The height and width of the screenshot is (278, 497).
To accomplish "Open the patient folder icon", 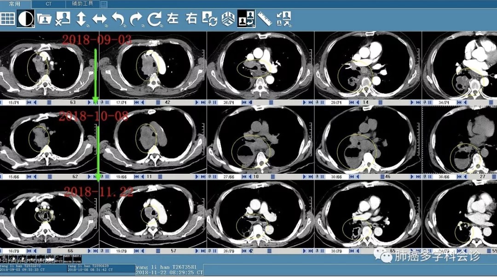I will (44, 19).
